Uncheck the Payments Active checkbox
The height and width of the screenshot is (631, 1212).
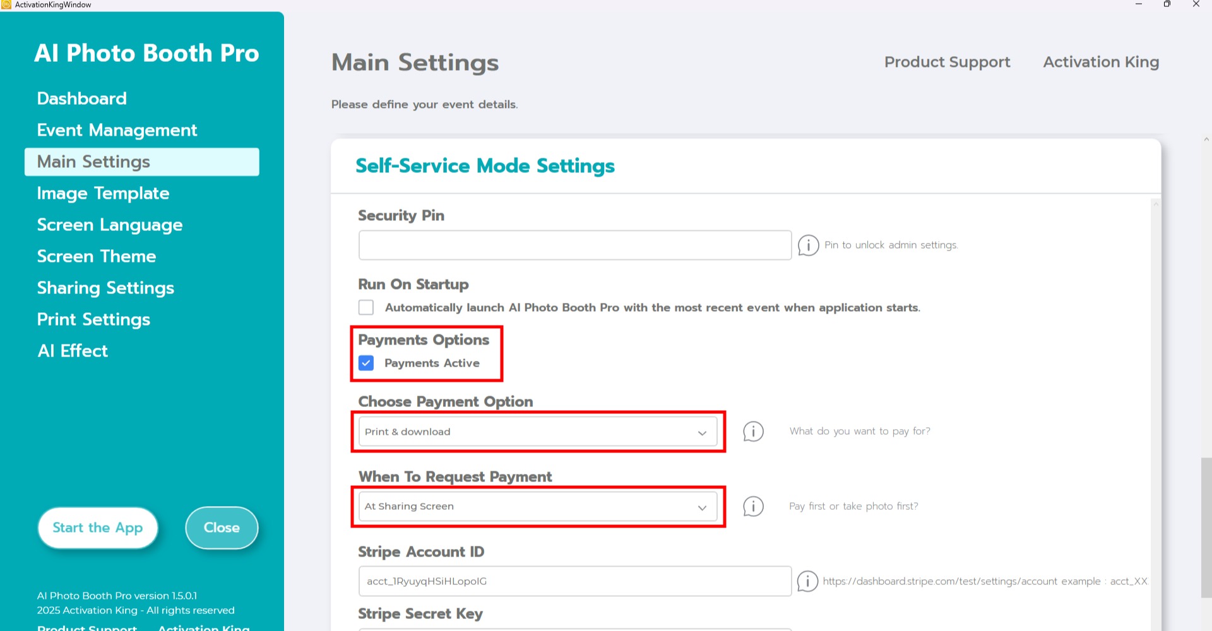coord(366,363)
